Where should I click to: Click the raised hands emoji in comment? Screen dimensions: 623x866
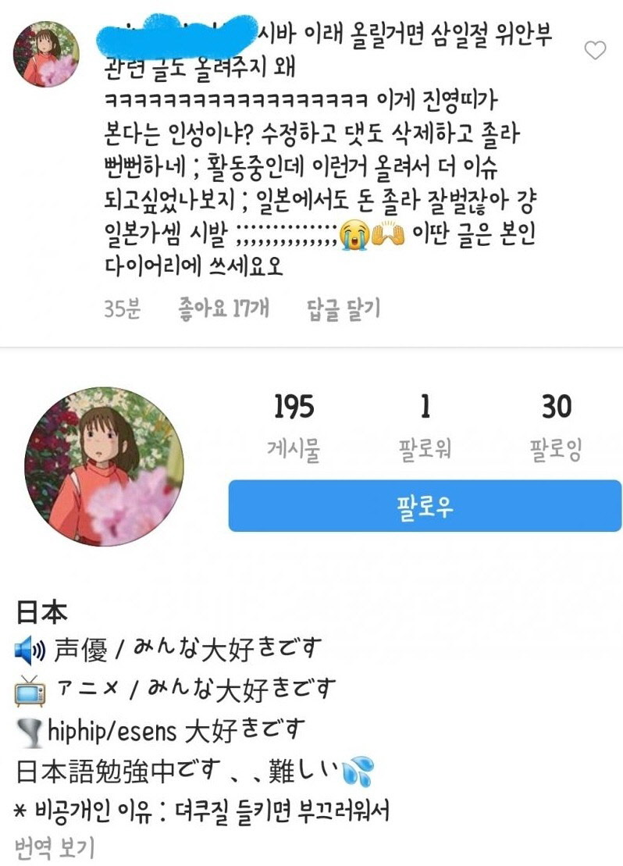388,234
